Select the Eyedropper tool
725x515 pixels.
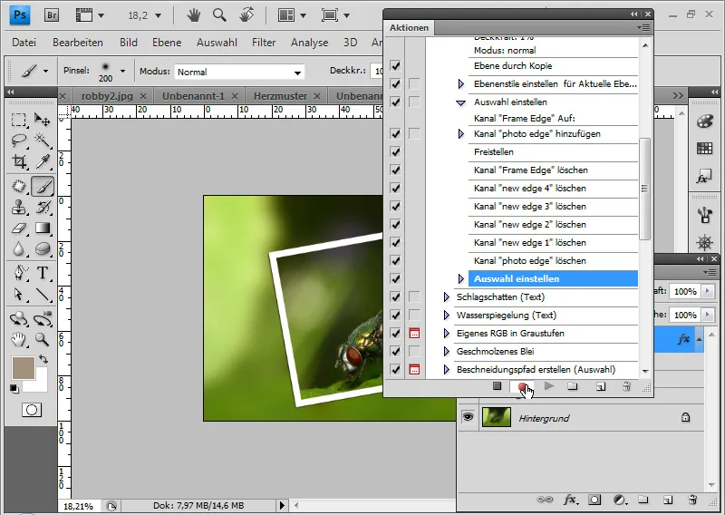42,161
